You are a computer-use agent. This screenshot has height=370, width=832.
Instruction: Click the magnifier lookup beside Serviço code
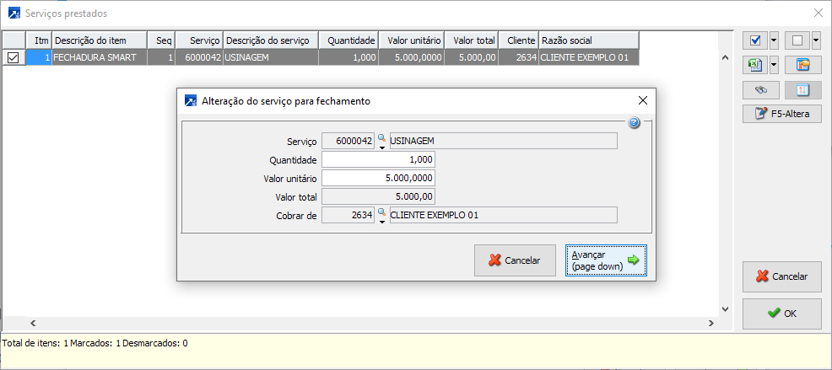(x=381, y=138)
